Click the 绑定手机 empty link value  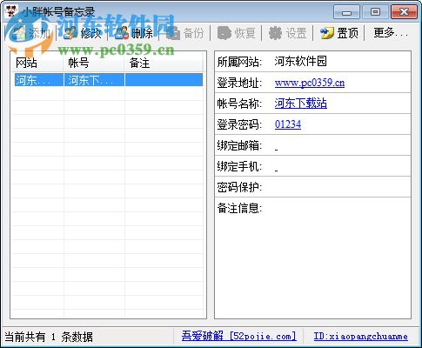(x=276, y=170)
